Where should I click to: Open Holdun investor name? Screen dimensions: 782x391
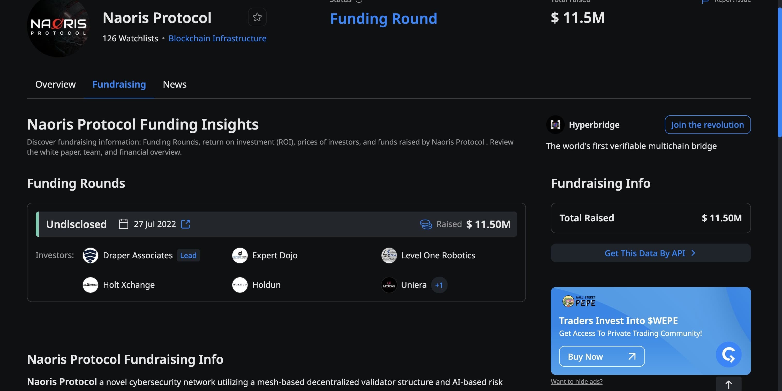click(266, 285)
